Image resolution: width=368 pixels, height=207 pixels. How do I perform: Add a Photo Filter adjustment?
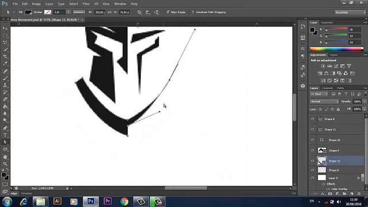coord(339,73)
